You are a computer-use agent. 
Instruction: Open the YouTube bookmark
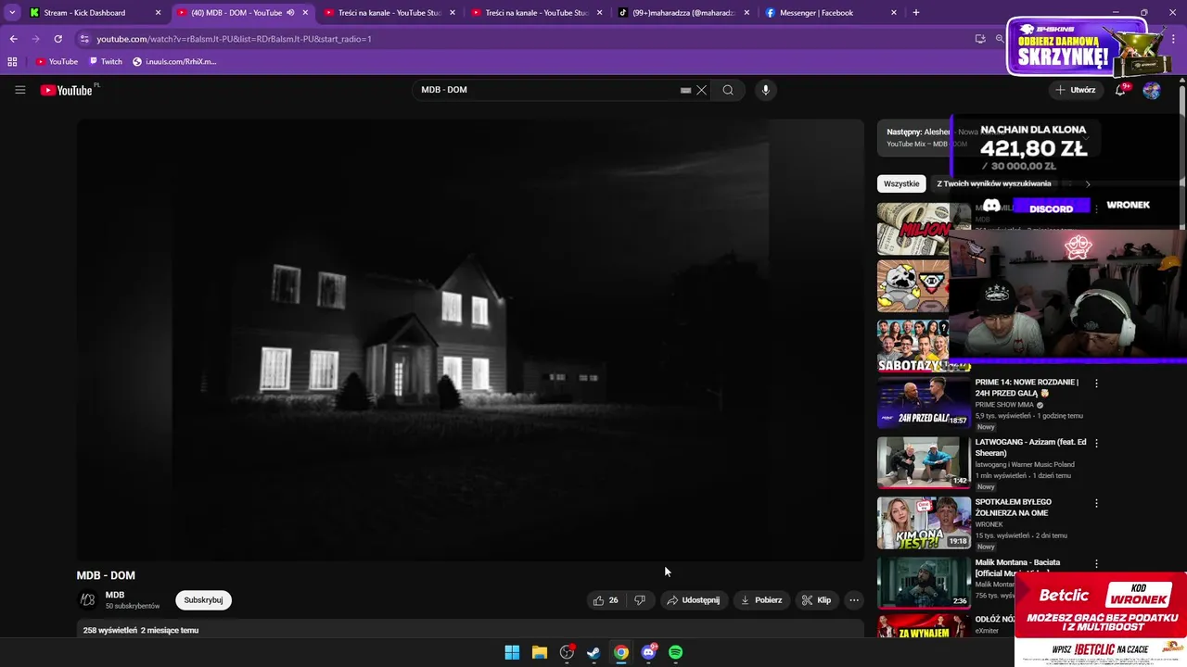[57, 61]
